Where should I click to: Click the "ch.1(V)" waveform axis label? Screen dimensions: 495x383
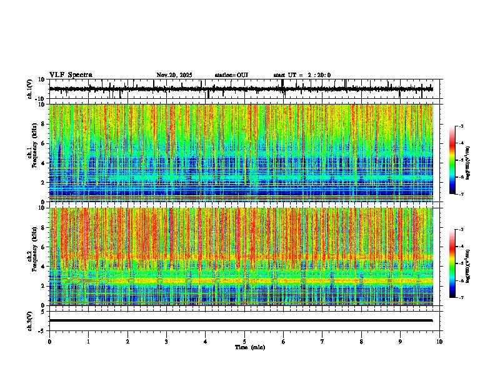coord(30,89)
